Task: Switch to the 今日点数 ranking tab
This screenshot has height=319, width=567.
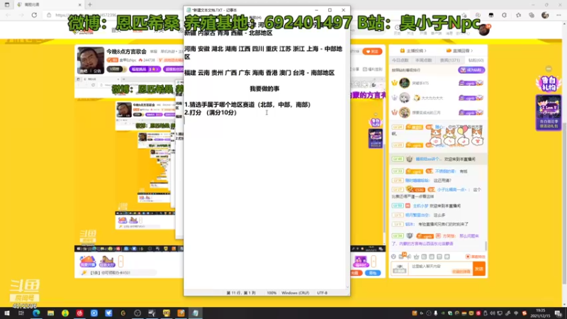Action: (x=400, y=60)
